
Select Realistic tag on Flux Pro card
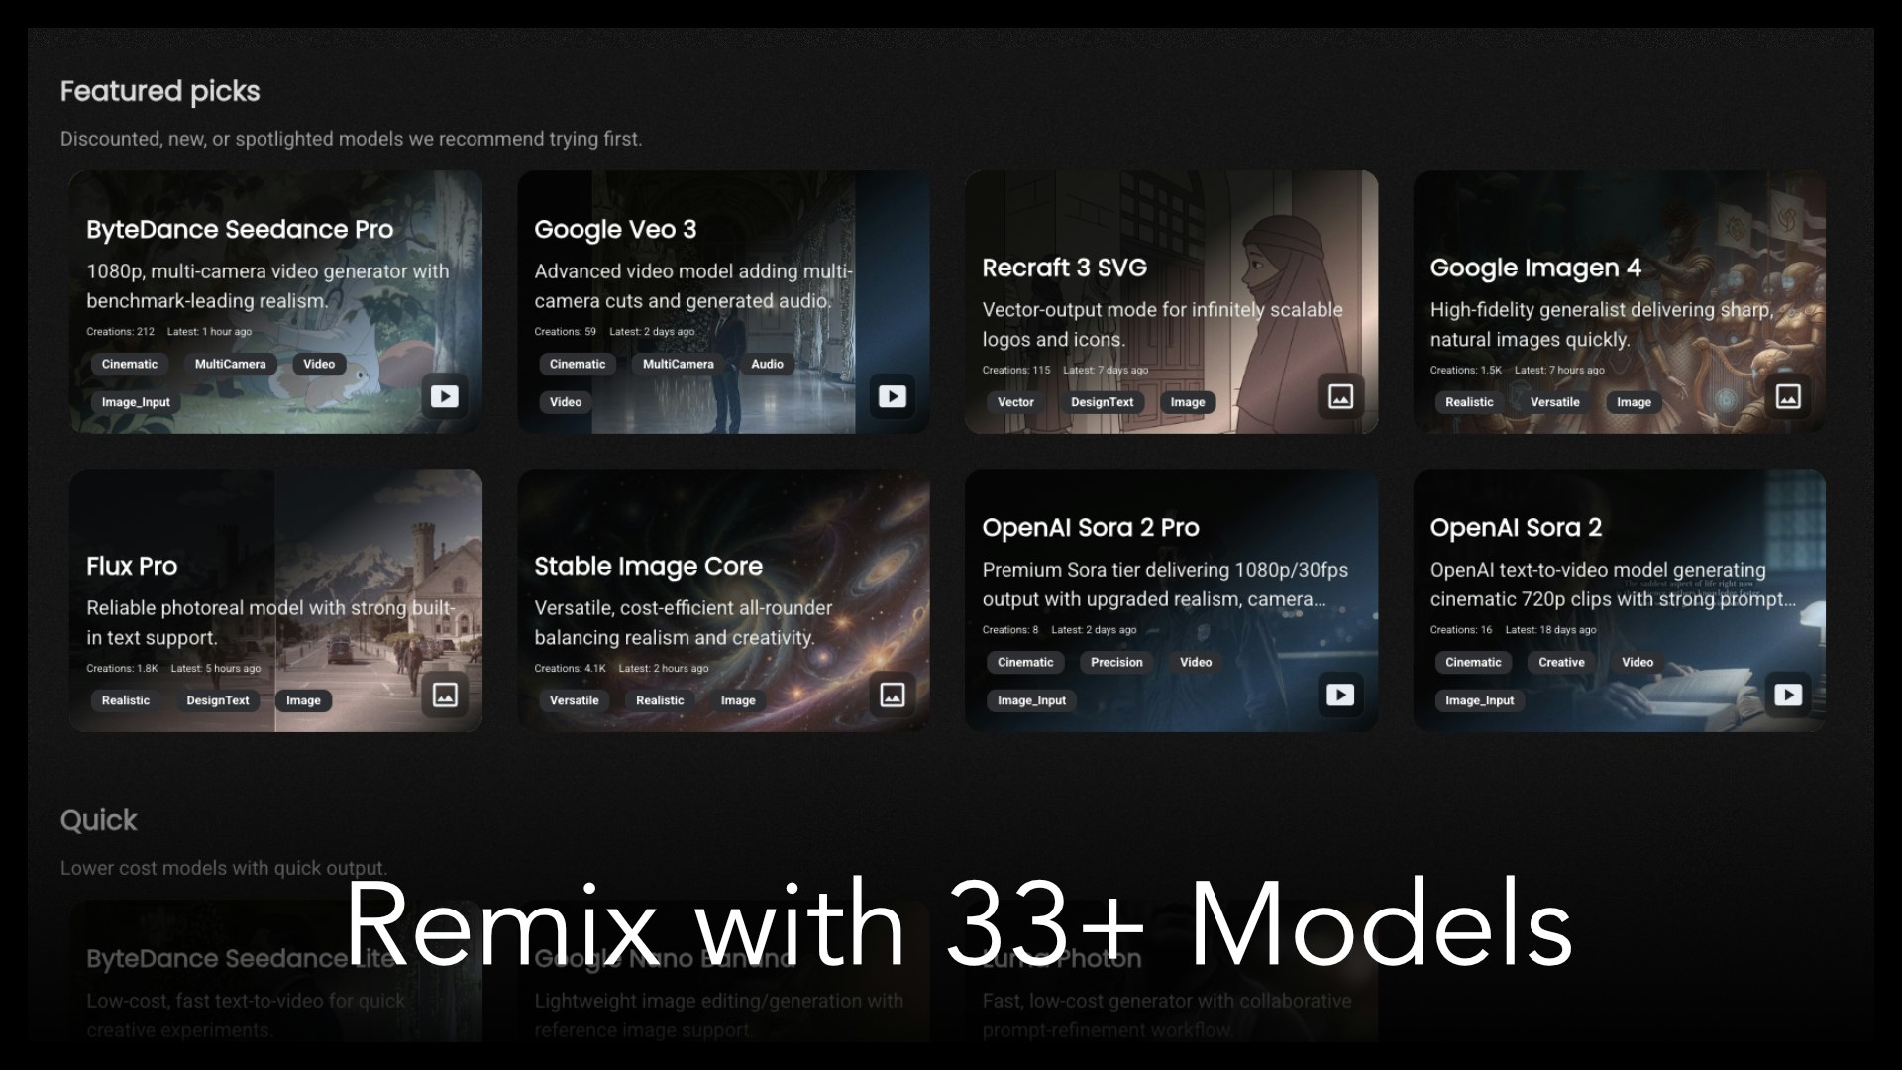tap(126, 700)
